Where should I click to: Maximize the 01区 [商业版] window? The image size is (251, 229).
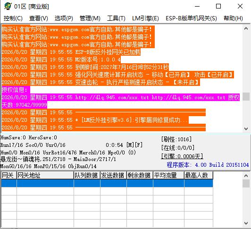[218, 7]
